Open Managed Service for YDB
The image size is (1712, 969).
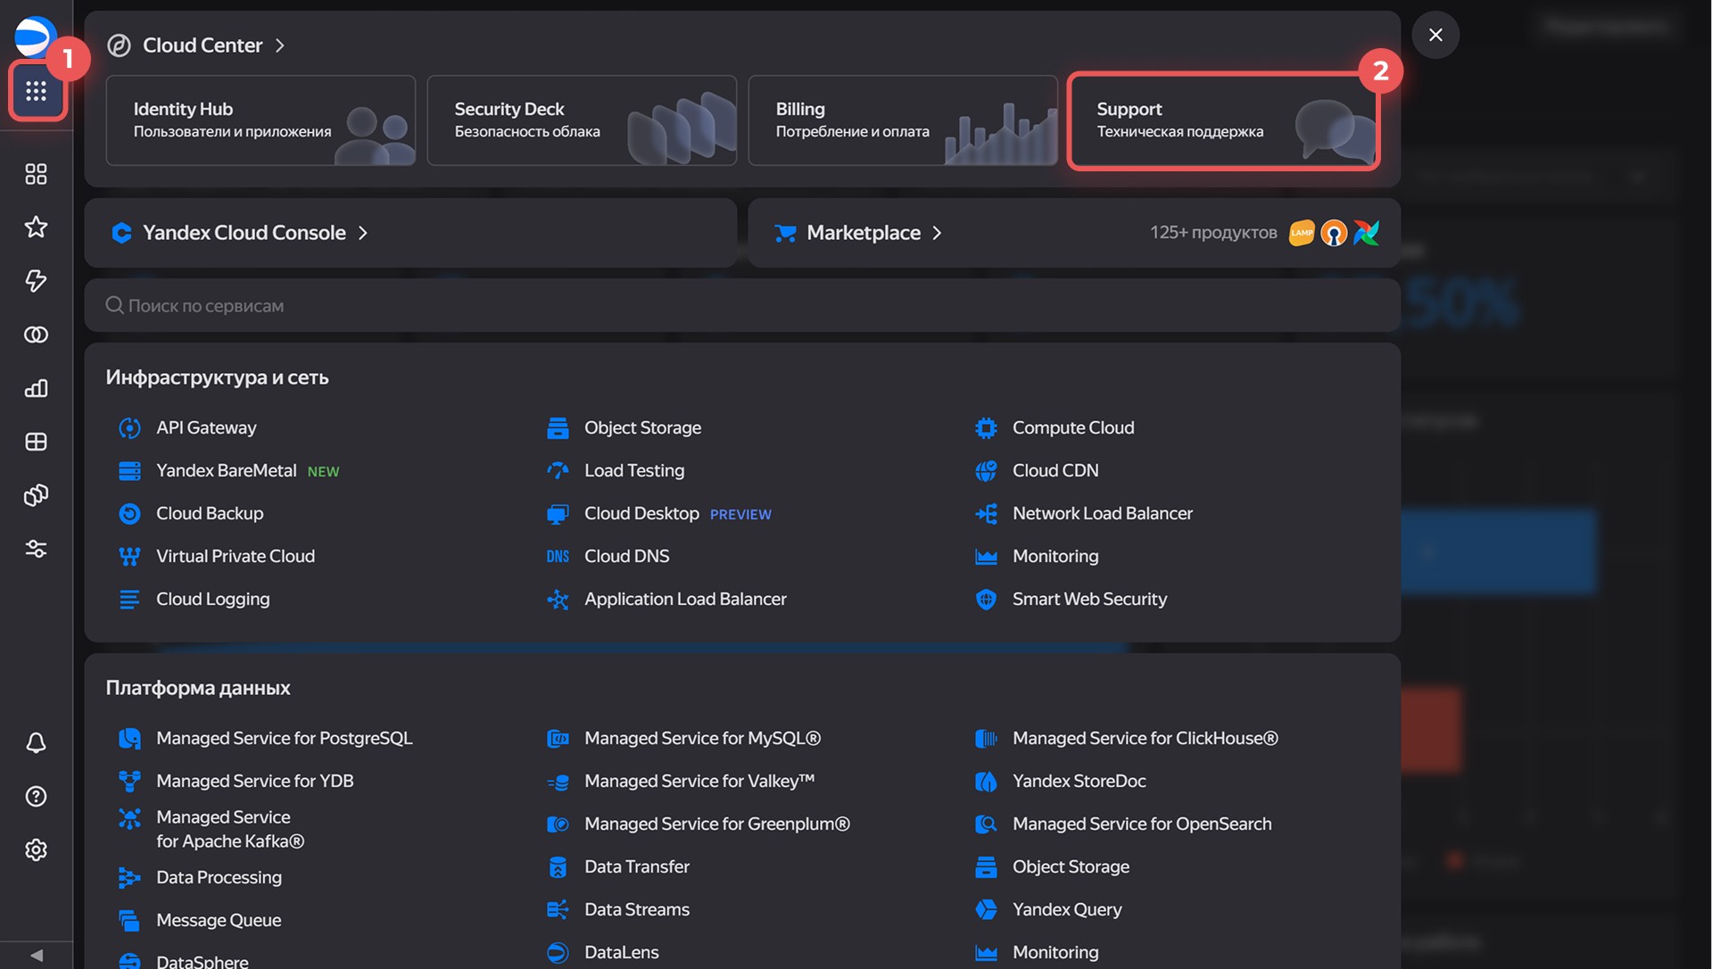255,781
